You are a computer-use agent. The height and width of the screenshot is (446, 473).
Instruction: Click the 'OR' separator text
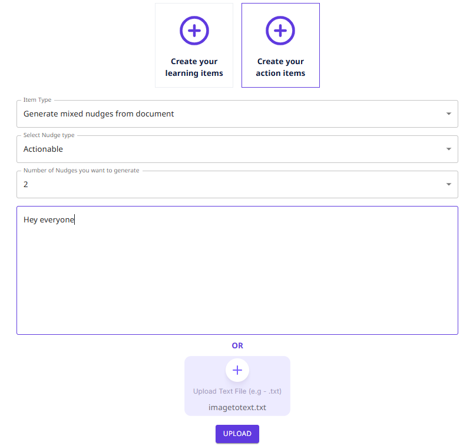(237, 346)
